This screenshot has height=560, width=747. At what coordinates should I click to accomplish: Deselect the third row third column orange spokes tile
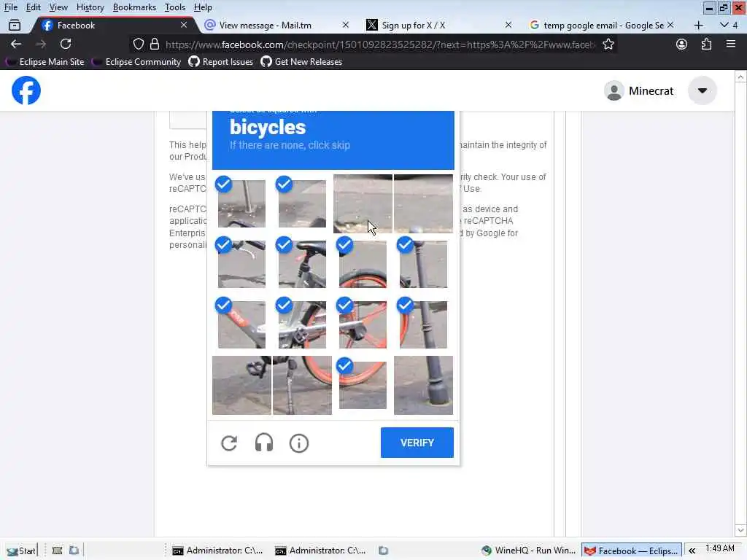pos(363,324)
